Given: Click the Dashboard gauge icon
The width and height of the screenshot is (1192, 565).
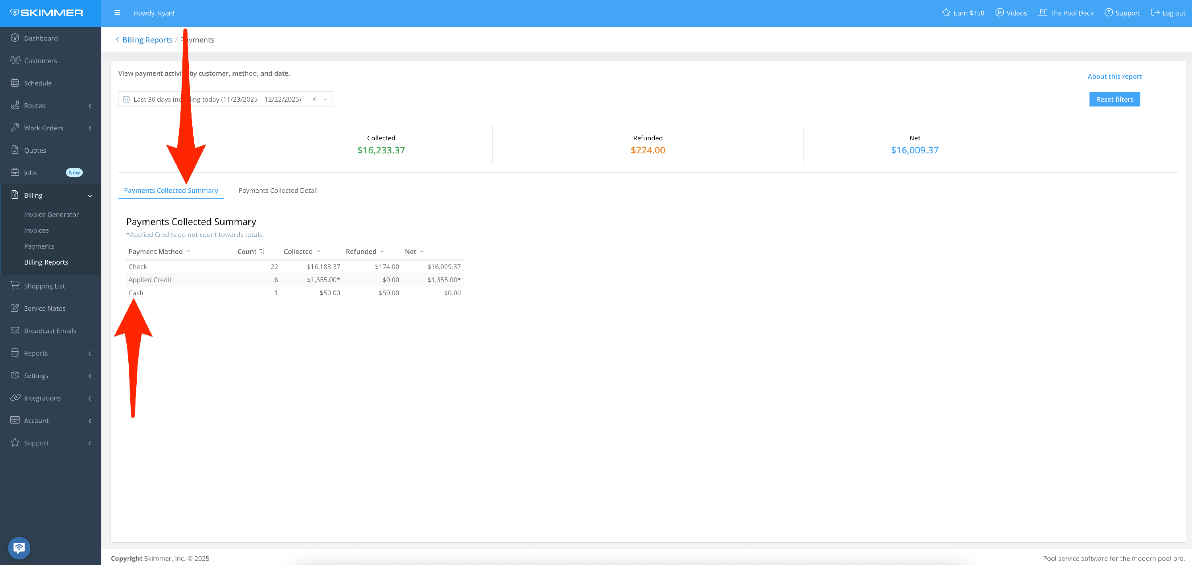Looking at the screenshot, I should coord(15,38).
